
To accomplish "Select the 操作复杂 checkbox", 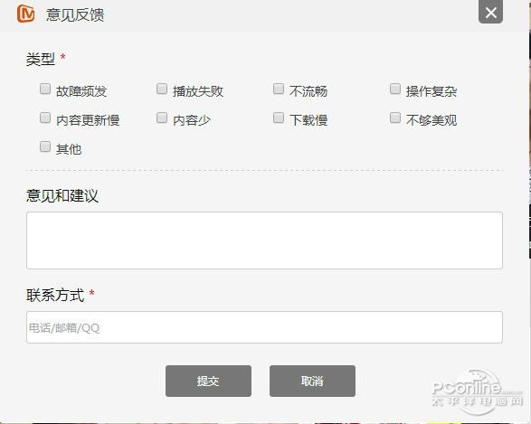I will 395,89.
